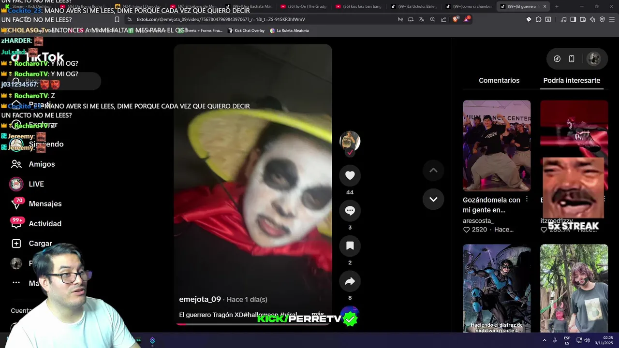Switch to the Comentarios tab
619x348 pixels.
coord(499,81)
